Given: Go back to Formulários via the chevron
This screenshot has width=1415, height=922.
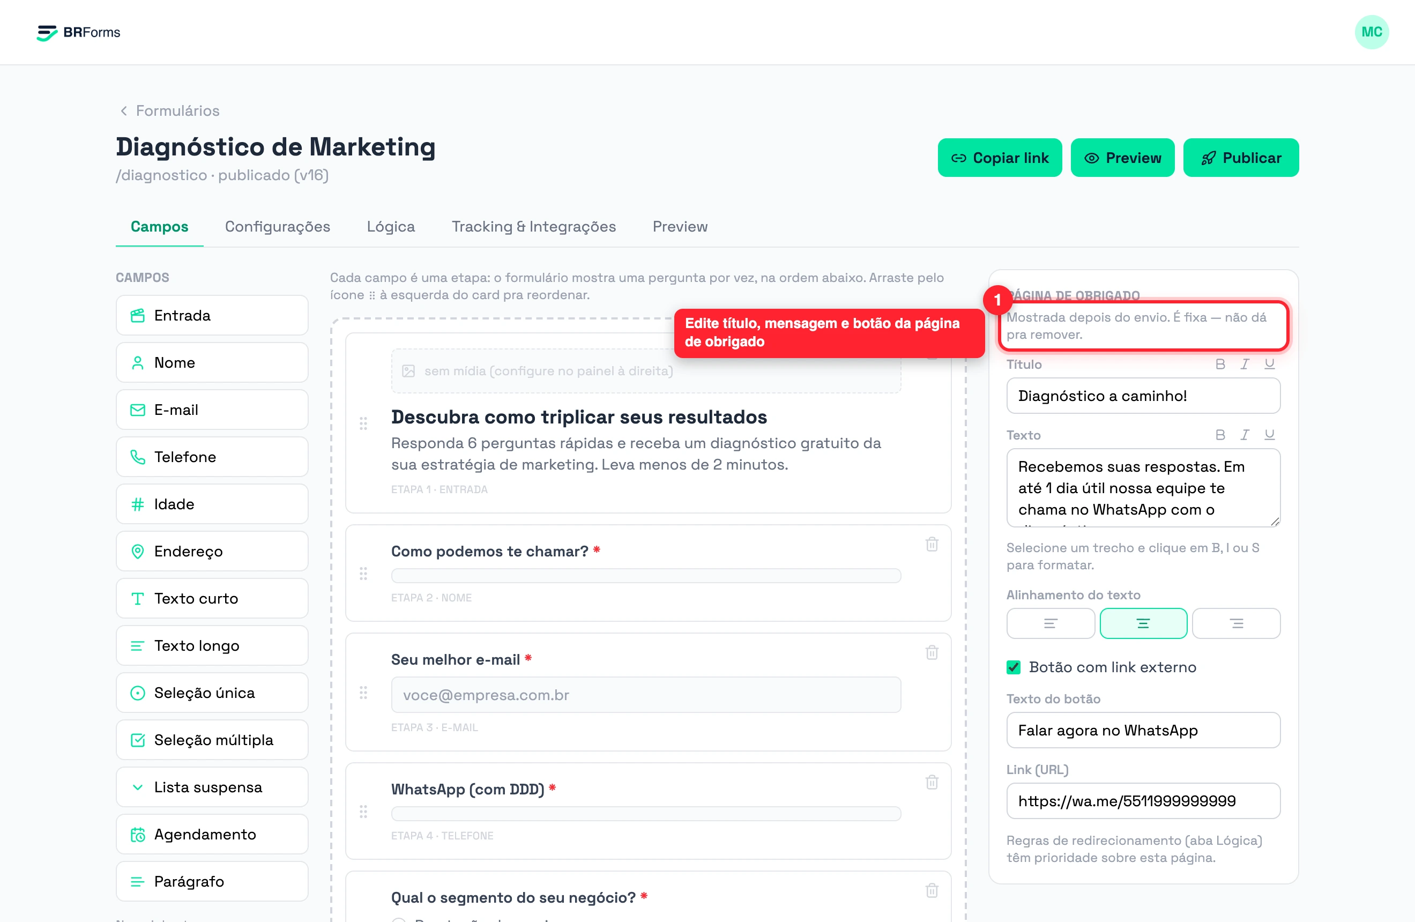Looking at the screenshot, I should point(124,111).
